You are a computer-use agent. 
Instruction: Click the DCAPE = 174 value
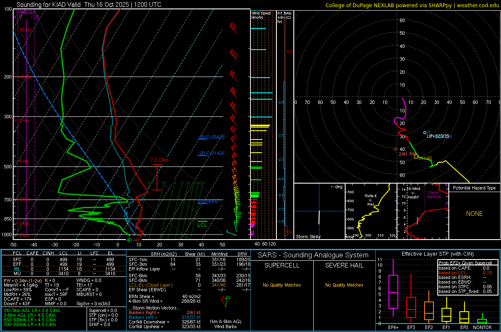click(x=17, y=299)
